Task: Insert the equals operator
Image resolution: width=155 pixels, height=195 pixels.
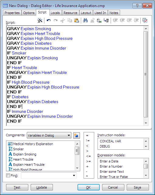Action: pos(87,135)
